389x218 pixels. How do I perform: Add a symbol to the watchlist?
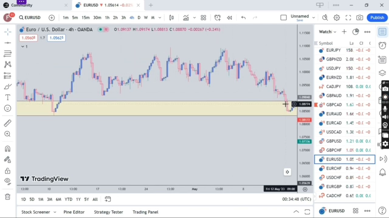tap(344, 32)
